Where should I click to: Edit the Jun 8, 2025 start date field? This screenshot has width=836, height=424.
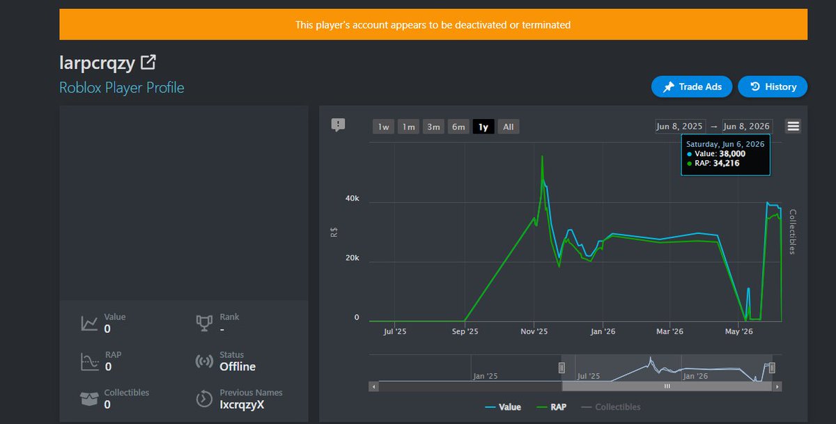680,126
